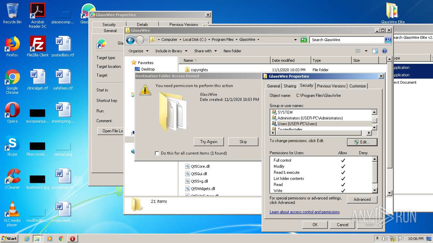Viewport: 433px width, 243px height.
Task: Expand the Computer breadcrumb arrow
Action: click(180, 40)
